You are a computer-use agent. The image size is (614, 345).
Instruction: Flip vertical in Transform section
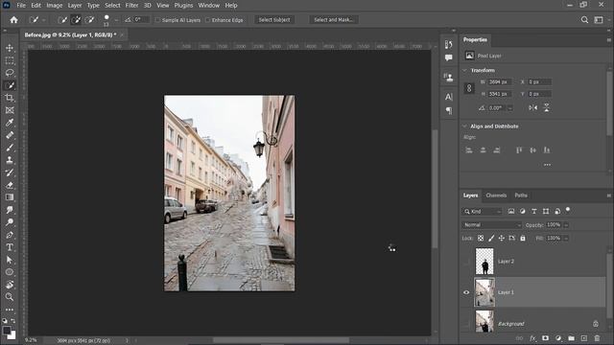tap(546, 108)
